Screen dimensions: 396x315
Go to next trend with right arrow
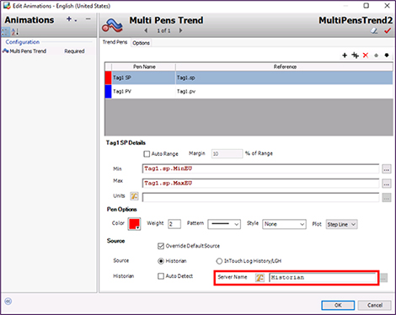180,30
